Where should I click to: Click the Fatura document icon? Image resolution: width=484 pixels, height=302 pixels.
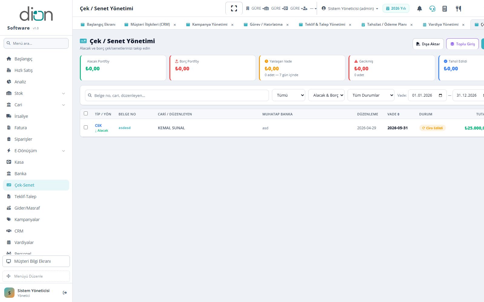[x=9, y=128]
